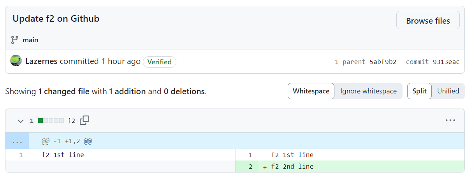This screenshot has height=176, width=473.
Task: Click the Browse files button
Action: (428, 20)
